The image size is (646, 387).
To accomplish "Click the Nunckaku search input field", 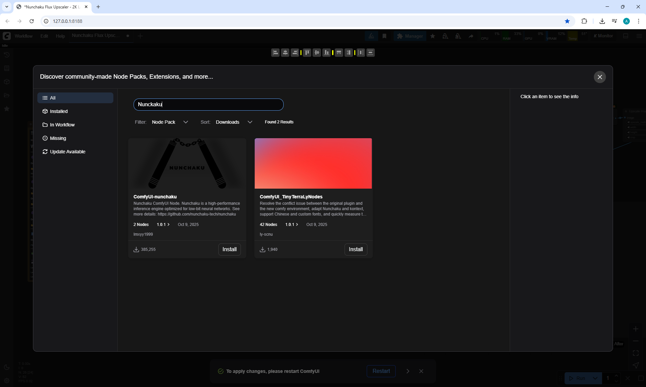I will coord(208,105).
